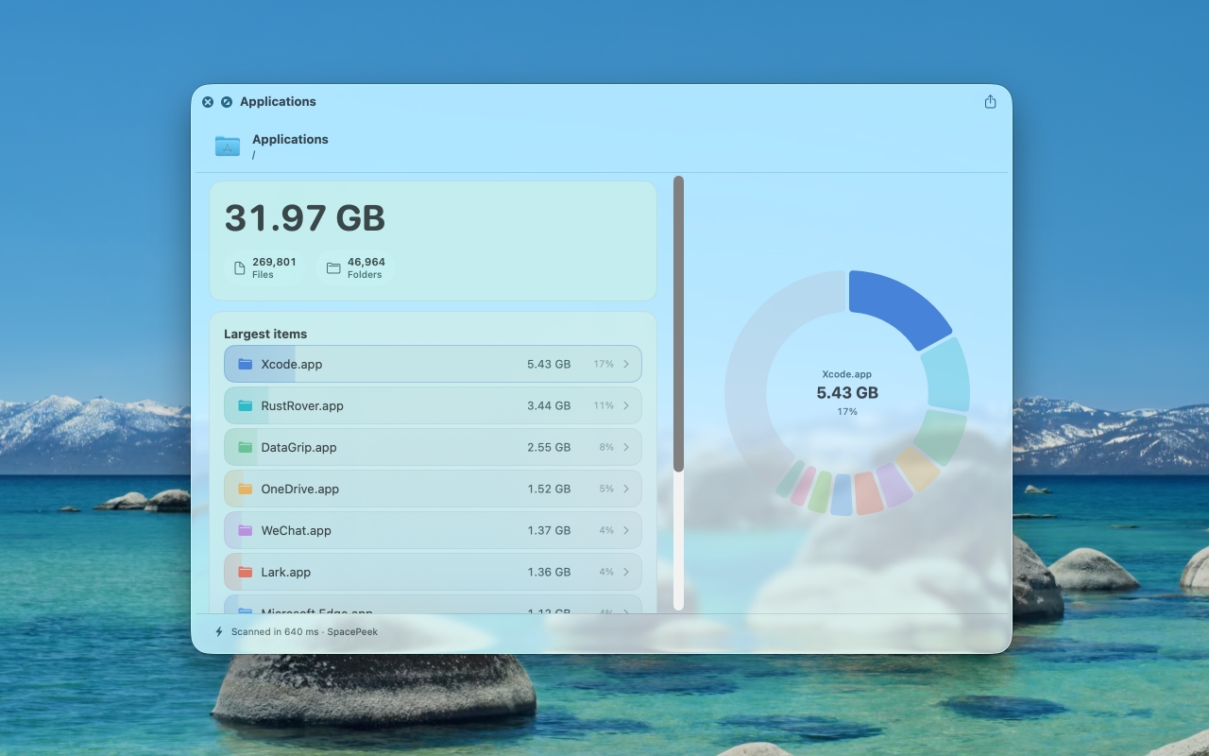Click the Largest items heading
The image size is (1209, 756).
(265, 334)
